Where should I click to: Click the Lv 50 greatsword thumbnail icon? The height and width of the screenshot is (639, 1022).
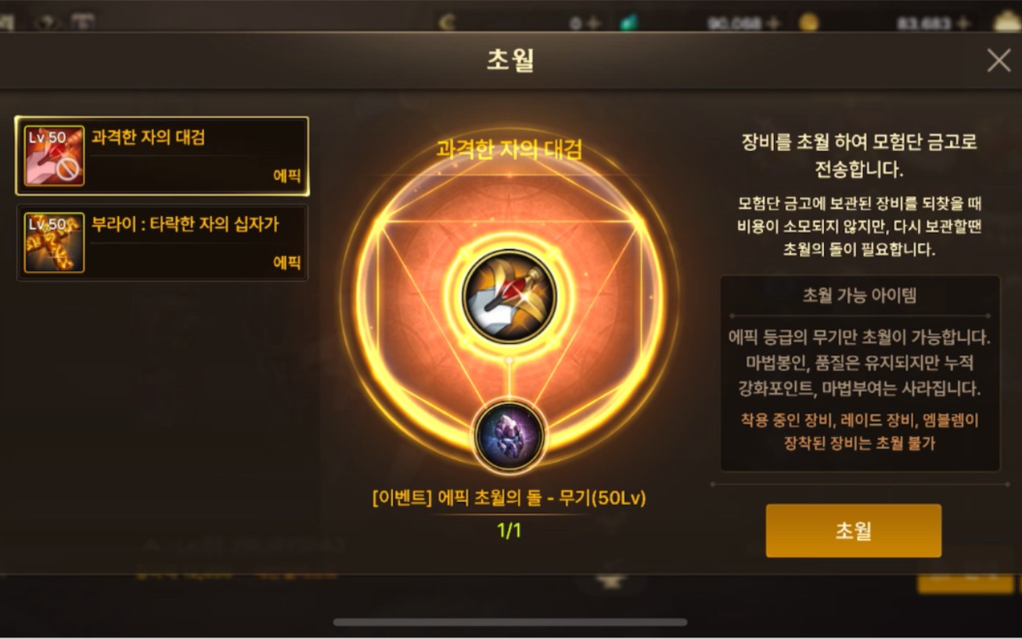54,156
